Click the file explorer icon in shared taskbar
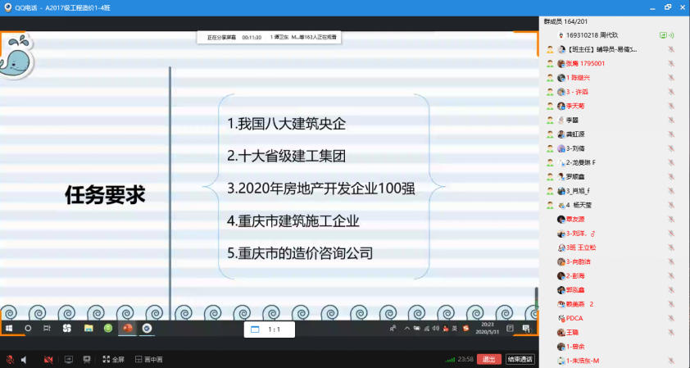Viewport: 690px width, 368px height. coord(89,328)
